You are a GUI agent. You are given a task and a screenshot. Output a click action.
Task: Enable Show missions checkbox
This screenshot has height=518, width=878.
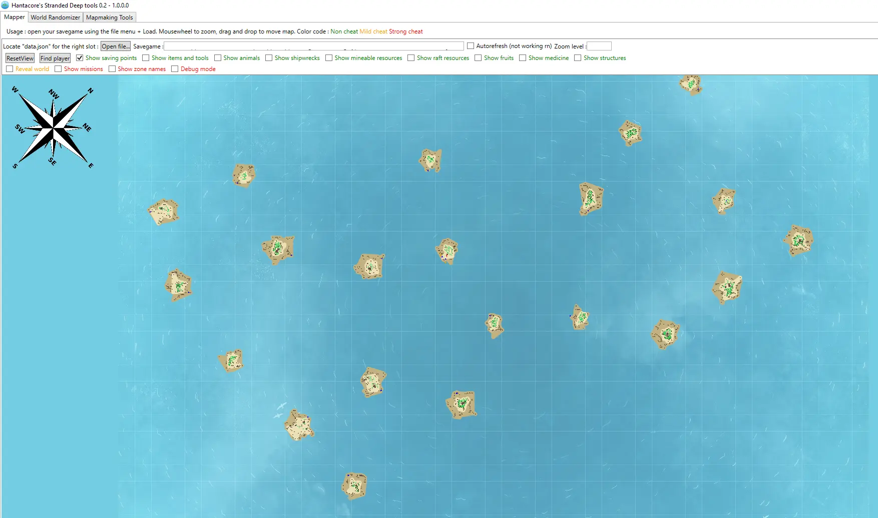(58, 69)
